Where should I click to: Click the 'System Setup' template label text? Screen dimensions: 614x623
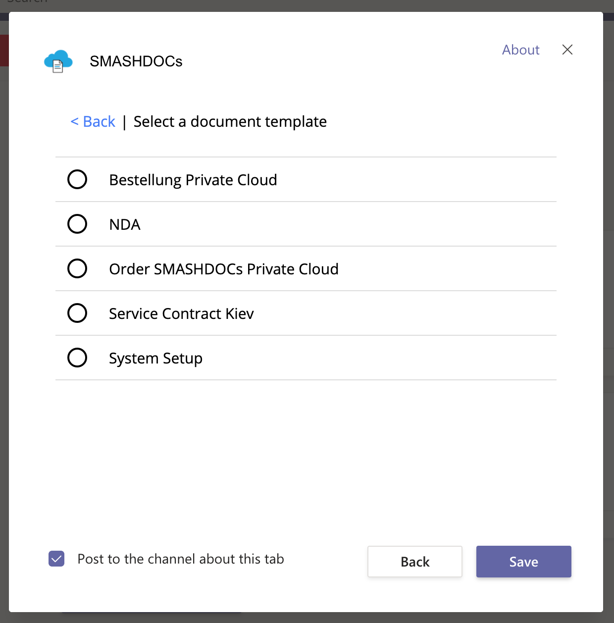point(156,358)
